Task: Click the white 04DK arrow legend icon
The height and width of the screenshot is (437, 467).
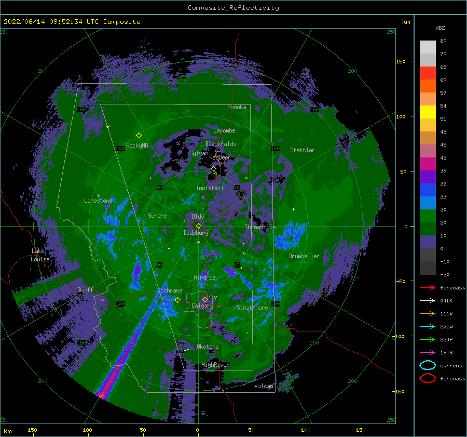Action: 428,301
